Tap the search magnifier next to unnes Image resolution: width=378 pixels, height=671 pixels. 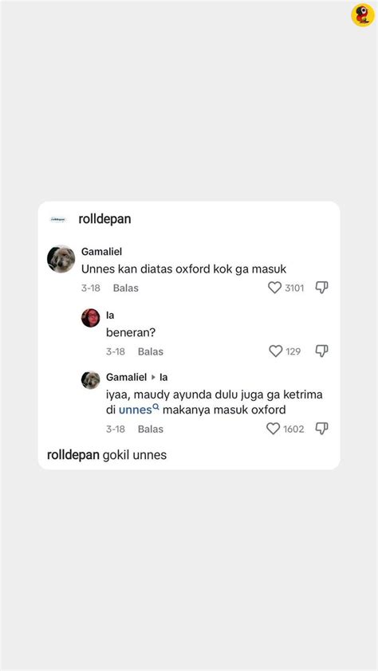pyautogui.click(x=156, y=407)
